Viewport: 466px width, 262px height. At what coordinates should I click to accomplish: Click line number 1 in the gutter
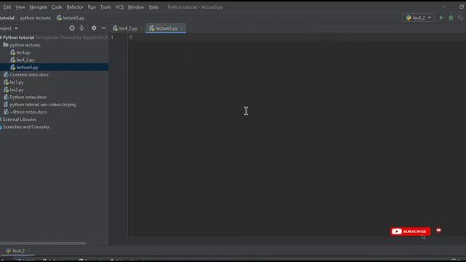112,37
